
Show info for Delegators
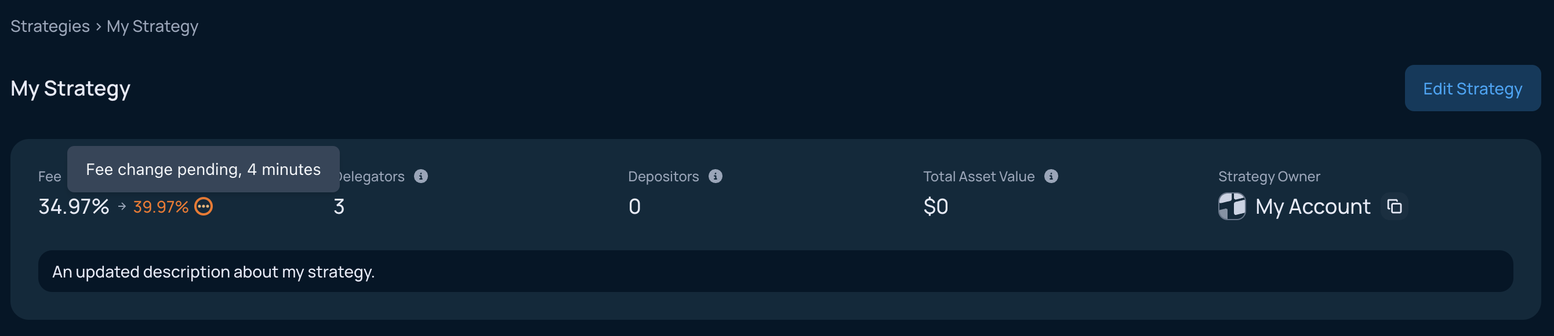tap(421, 176)
